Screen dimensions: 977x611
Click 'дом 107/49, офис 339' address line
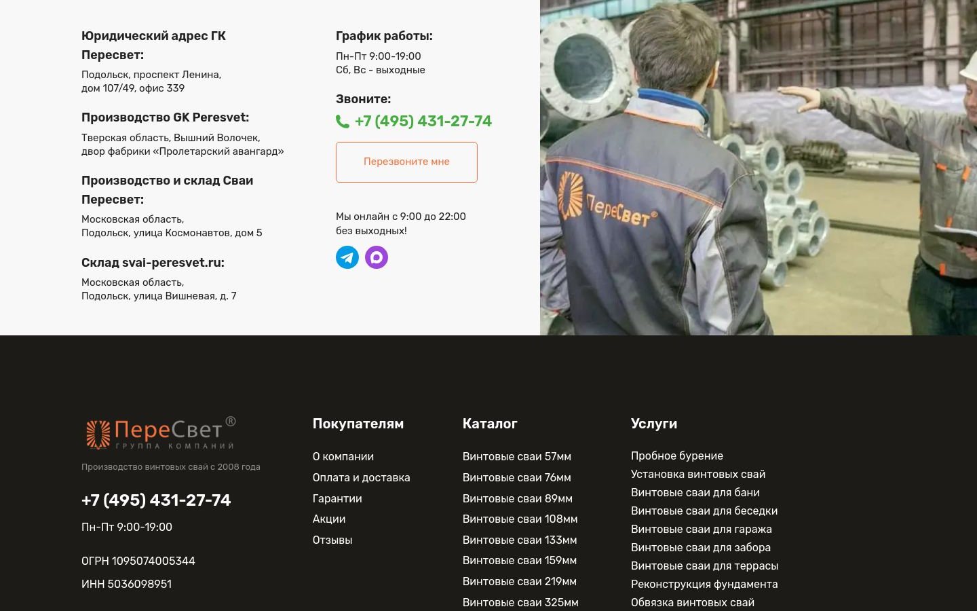pos(133,88)
